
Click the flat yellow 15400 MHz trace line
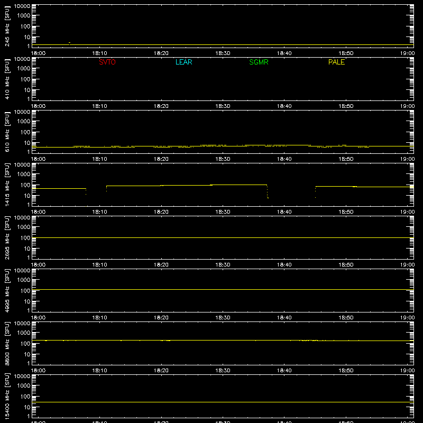tap(223, 402)
